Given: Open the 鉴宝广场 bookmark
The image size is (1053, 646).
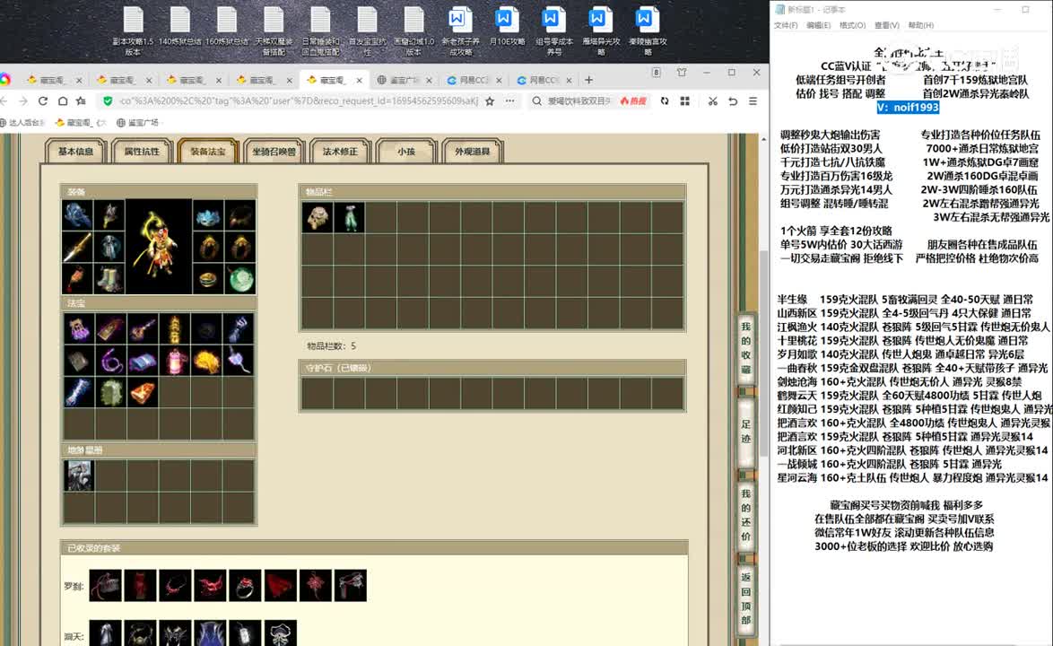Looking at the screenshot, I should click(137, 122).
